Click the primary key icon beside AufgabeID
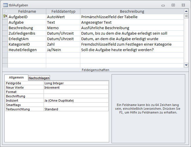This screenshot has width=191, height=147. [5, 17]
